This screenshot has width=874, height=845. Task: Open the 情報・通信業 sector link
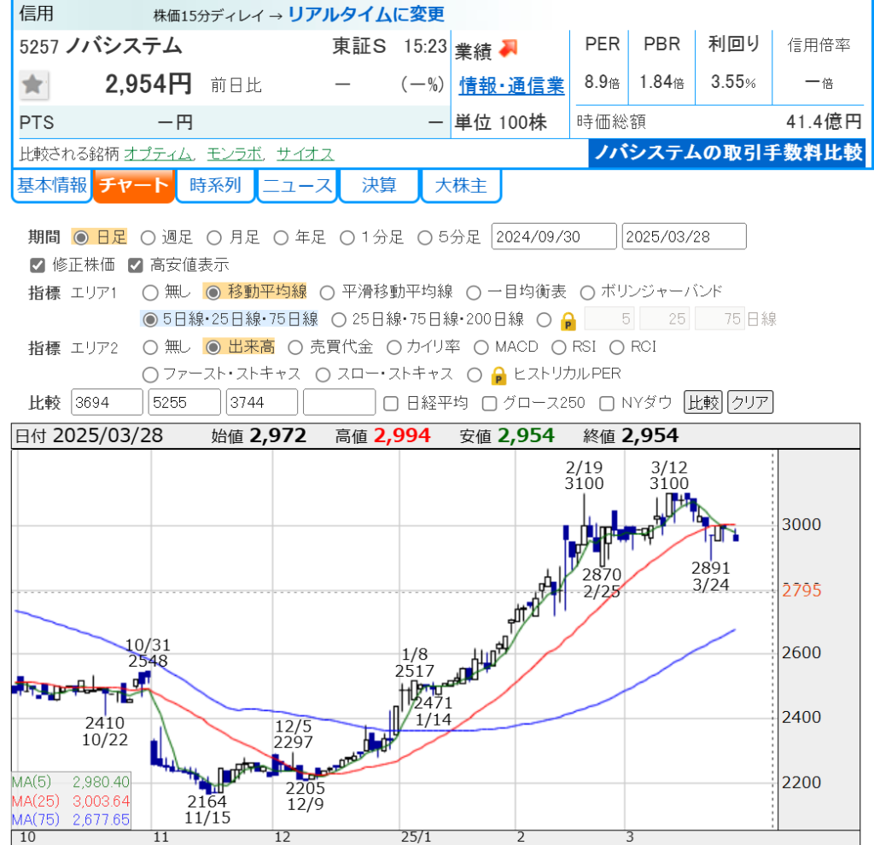coord(511,85)
